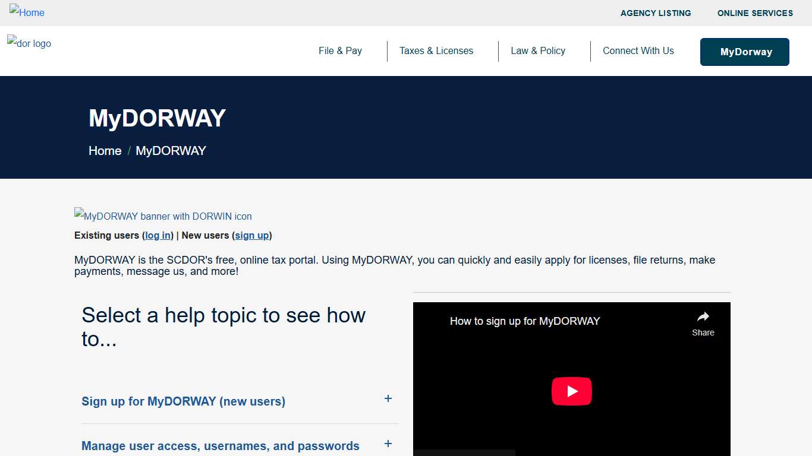
Task: Click the video title How to sign up for MyDORWAY
Action: pyautogui.click(x=524, y=321)
